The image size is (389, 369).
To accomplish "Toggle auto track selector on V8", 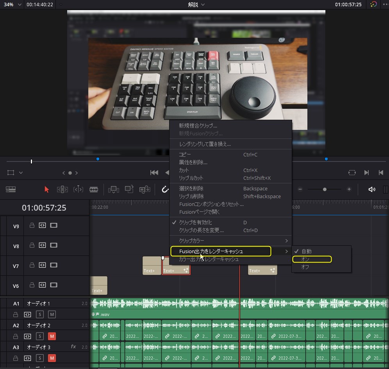I will [x=43, y=245].
